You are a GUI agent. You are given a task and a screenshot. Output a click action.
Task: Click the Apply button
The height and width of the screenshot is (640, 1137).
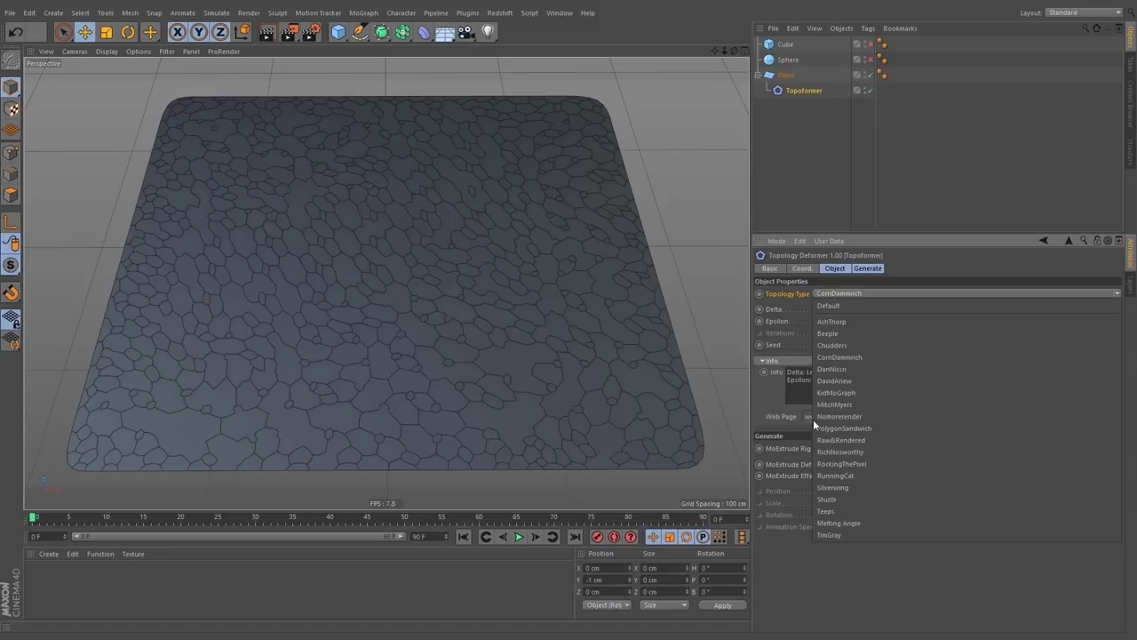coord(722,605)
